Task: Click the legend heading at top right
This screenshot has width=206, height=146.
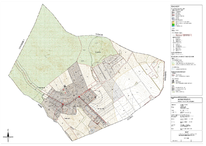Action: coord(175,6)
